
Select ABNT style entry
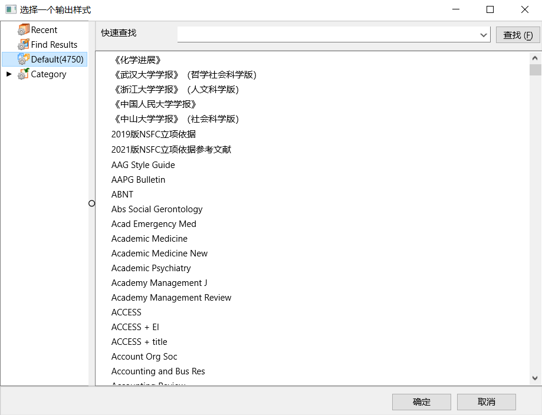[122, 195]
